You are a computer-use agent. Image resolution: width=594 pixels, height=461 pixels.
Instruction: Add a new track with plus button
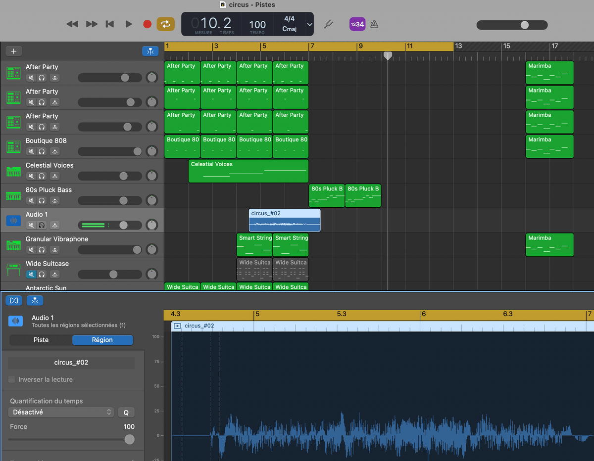13,51
